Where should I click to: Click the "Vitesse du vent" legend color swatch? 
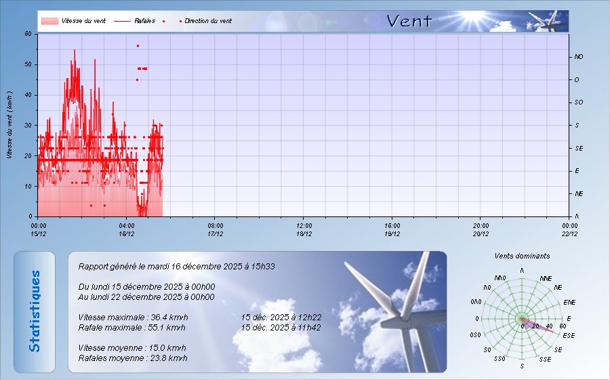49,21
